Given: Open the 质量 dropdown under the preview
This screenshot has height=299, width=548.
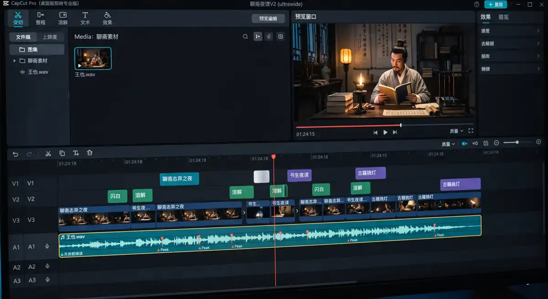Looking at the screenshot, I should click(x=457, y=131).
